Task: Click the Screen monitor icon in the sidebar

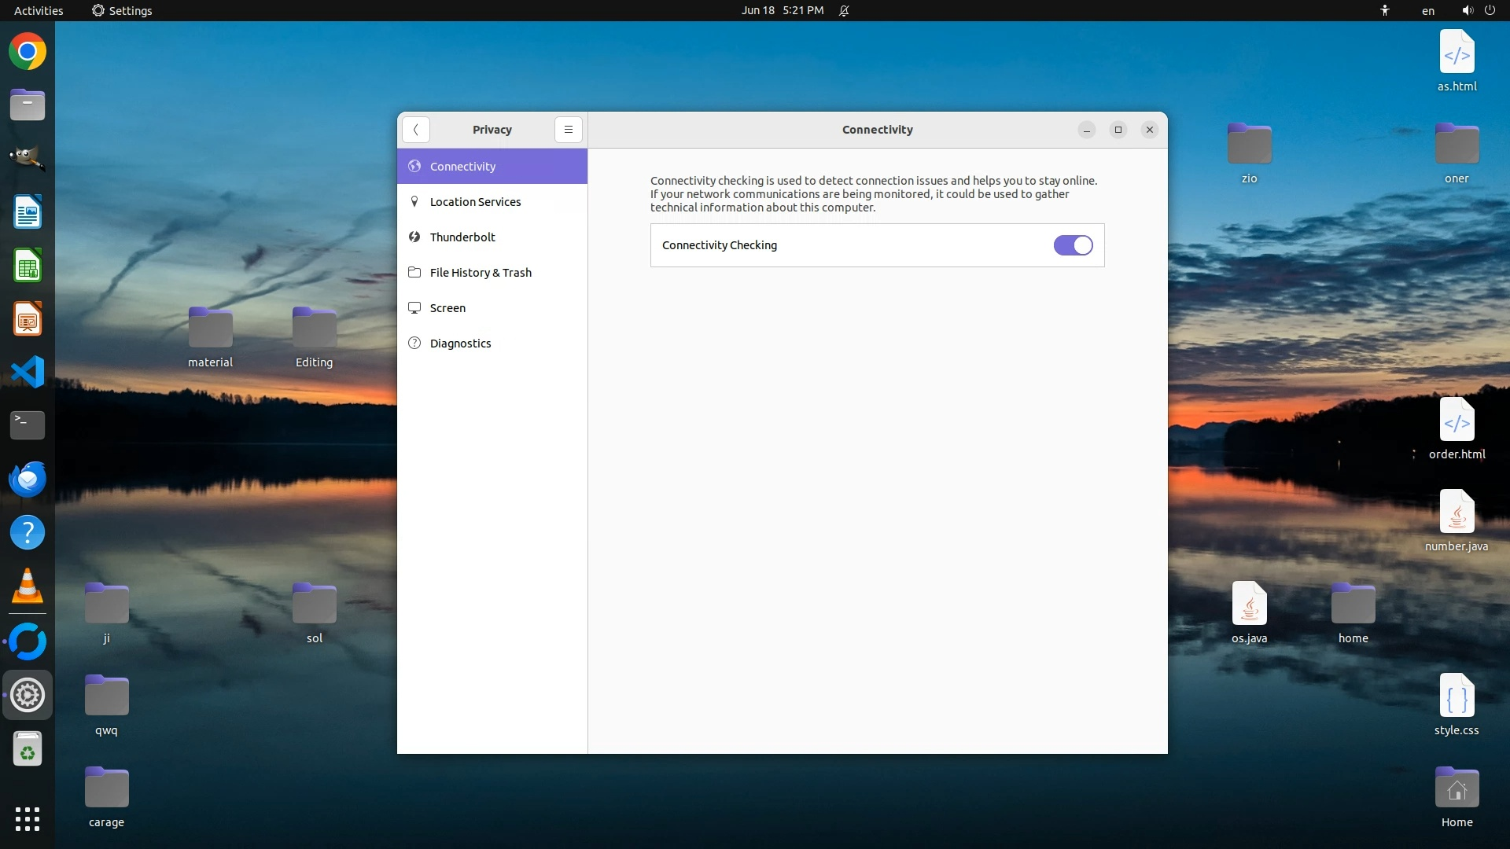Action: (x=414, y=308)
